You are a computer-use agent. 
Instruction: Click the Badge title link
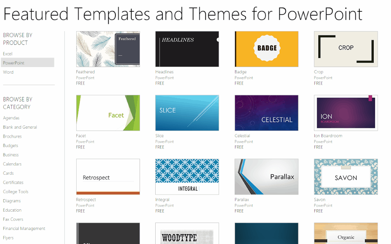click(x=240, y=72)
